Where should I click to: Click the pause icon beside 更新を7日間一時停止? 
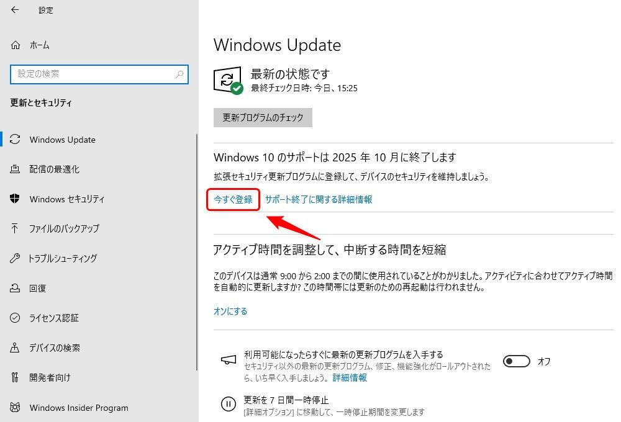coord(229,404)
